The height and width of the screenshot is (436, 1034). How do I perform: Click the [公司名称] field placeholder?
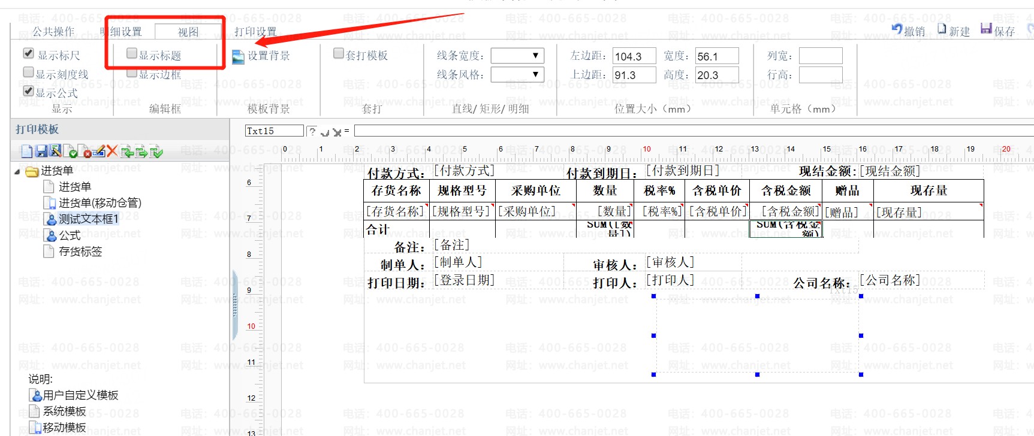890,280
